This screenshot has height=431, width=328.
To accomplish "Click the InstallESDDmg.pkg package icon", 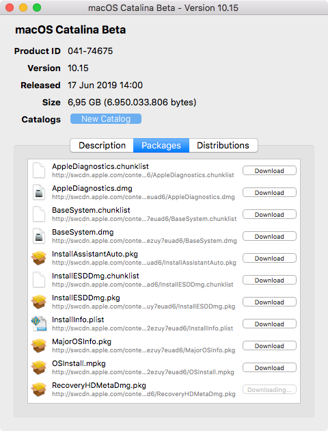I will click(x=39, y=302).
